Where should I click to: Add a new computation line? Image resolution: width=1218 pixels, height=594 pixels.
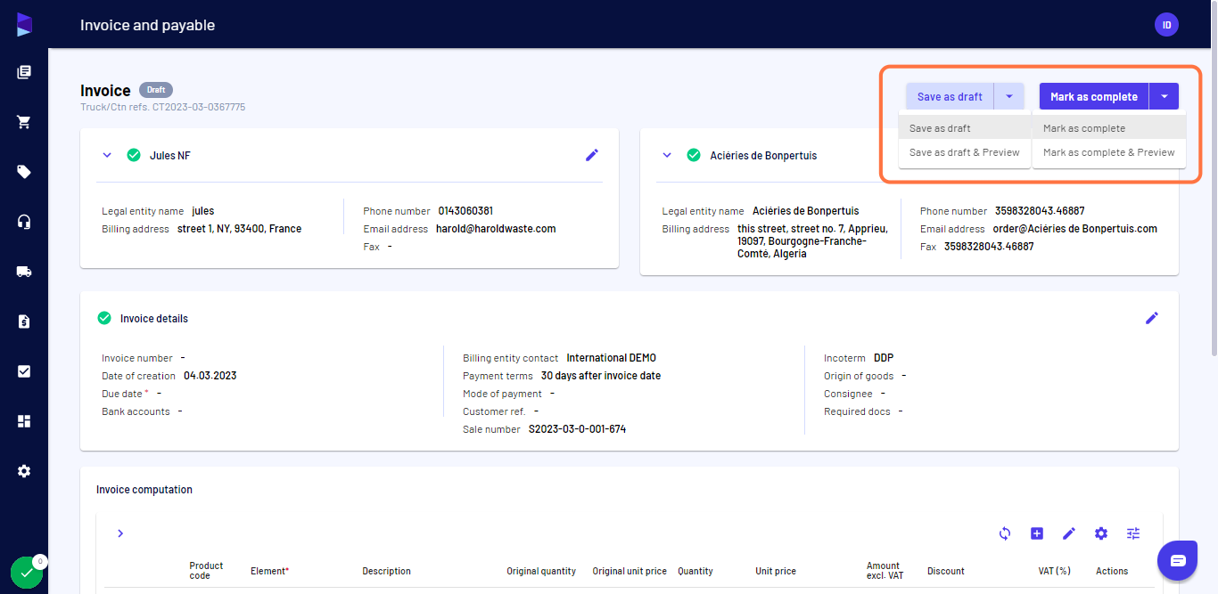pyautogui.click(x=1037, y=533)
